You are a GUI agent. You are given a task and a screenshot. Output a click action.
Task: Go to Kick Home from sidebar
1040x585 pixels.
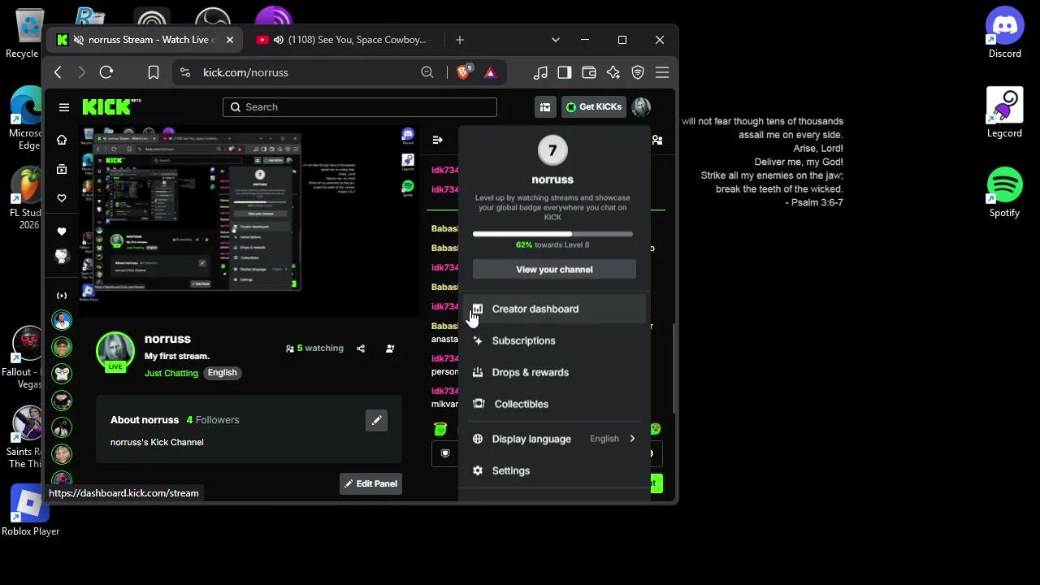[62, 140]
